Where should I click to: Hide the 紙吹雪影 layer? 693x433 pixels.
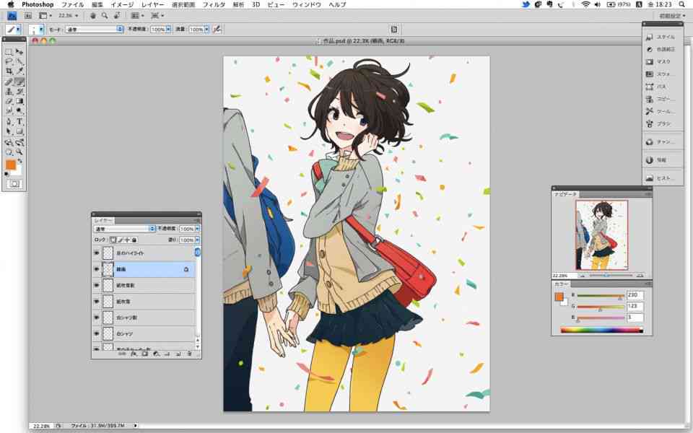click(96, 286)
